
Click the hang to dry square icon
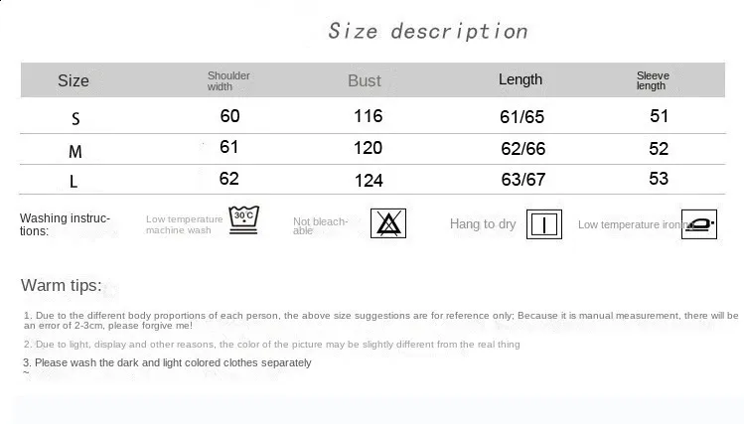[544, 223]
